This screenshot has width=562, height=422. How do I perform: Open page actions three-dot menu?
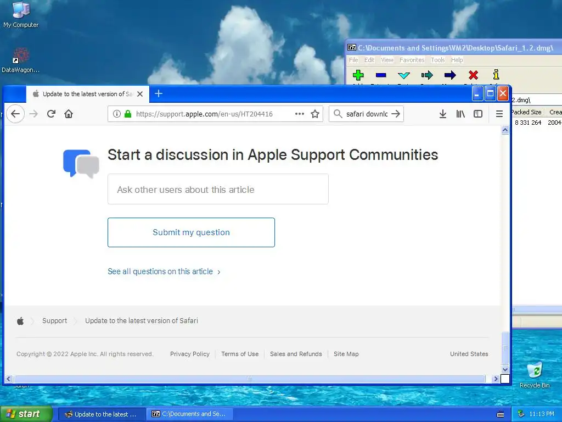coord(299,114)
